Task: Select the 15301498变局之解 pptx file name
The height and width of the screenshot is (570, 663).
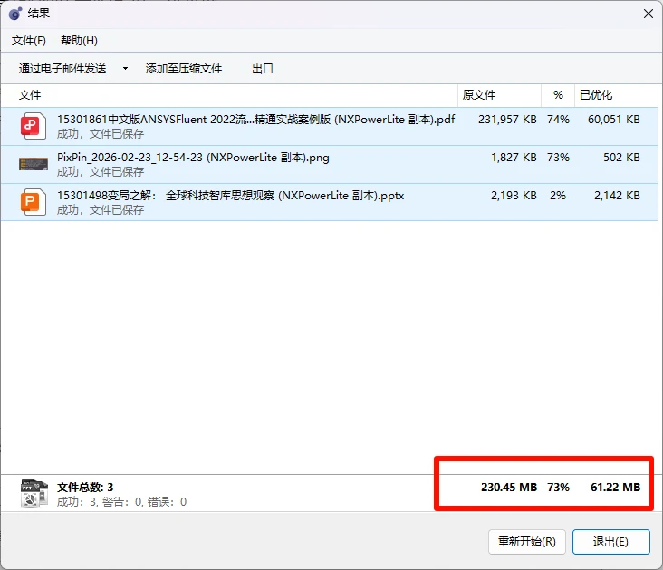Action: coord(230,196)
